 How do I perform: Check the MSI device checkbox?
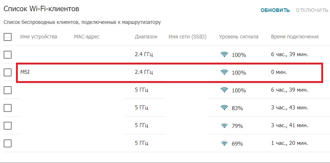[8, 72]
